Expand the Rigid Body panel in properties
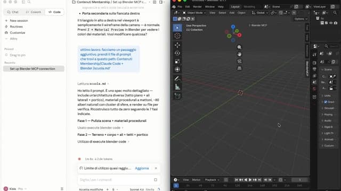Image resolution: width=341 pixels, height=191 pixels. (329, 127)
